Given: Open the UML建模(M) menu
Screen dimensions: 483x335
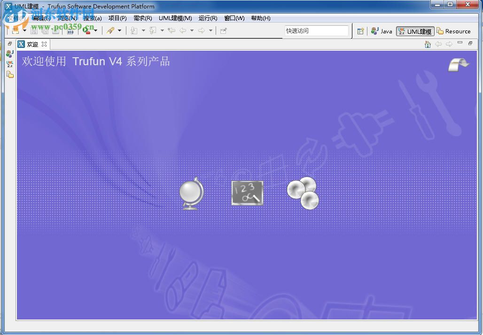Looking at the screenshot, I should click(x=175, y=18).
